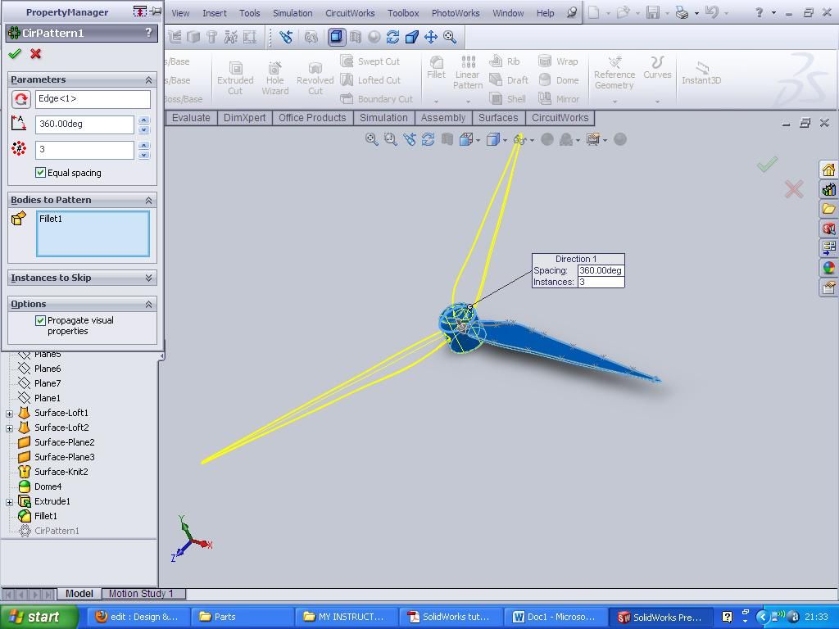
Task: Open the Simulation menu
Action: [x=292, y=13]
